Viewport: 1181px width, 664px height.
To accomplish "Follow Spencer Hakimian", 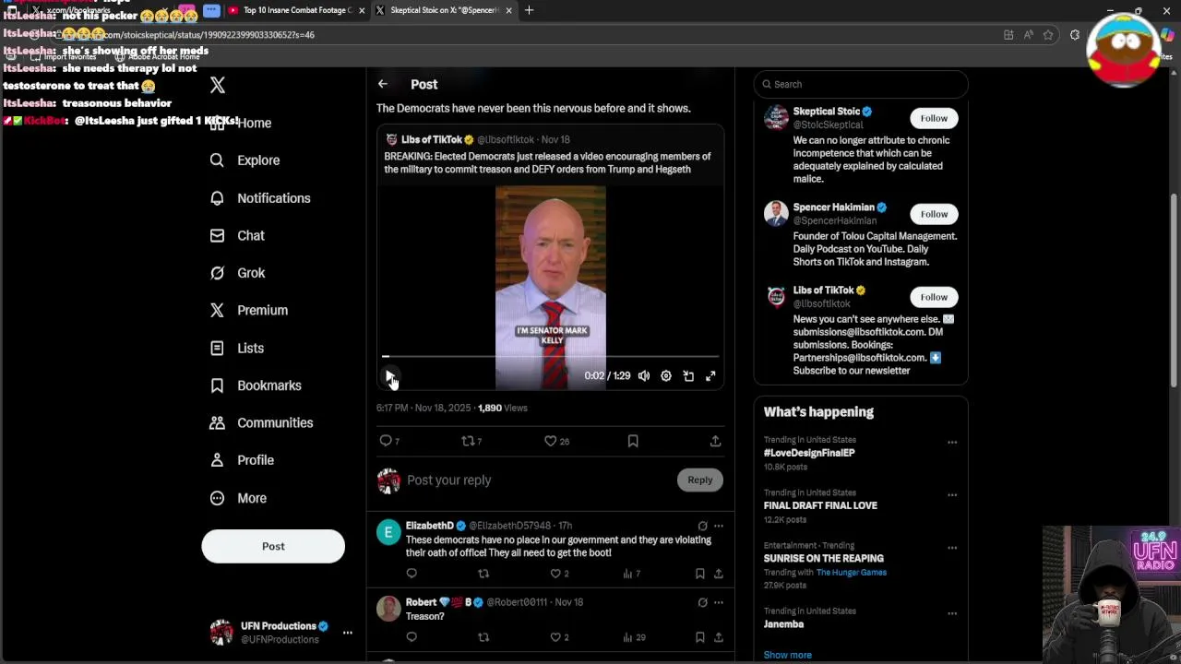I will pyautogui.click(x=934, y=214).
